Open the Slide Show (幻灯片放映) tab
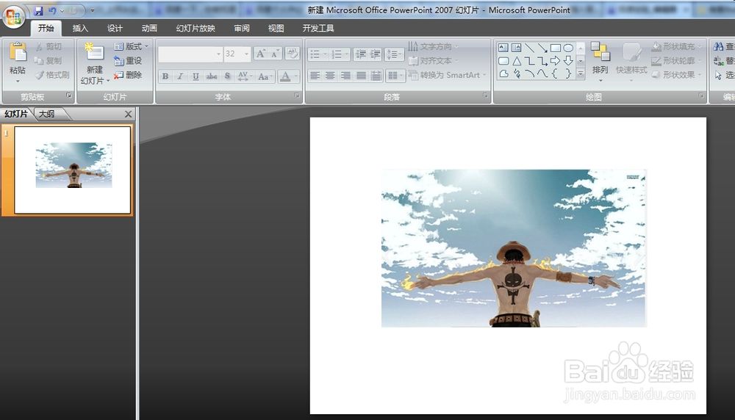The image size is (735, 420). pyautogui.click(x=196, y=29)
